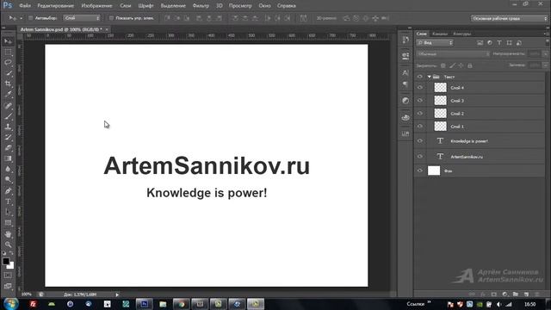
Task: Click Photoshop icon in taskbar
Action: [144, 304]
